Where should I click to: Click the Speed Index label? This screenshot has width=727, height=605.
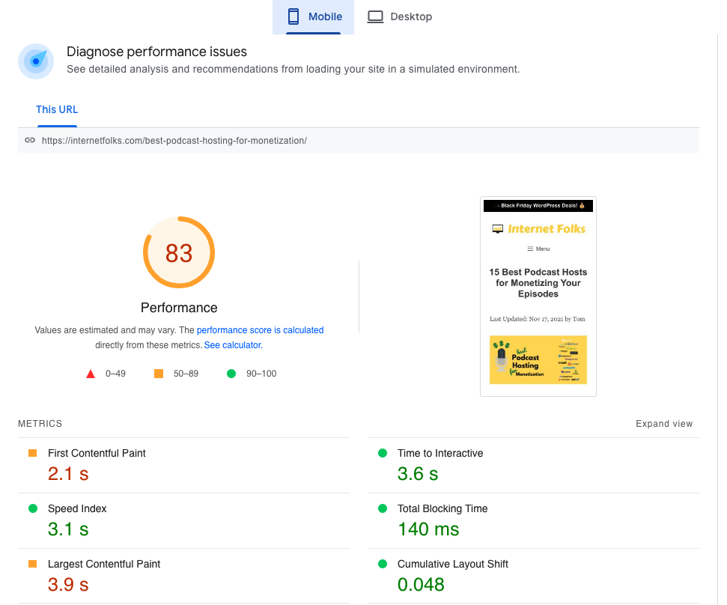[x=77, y=508]
